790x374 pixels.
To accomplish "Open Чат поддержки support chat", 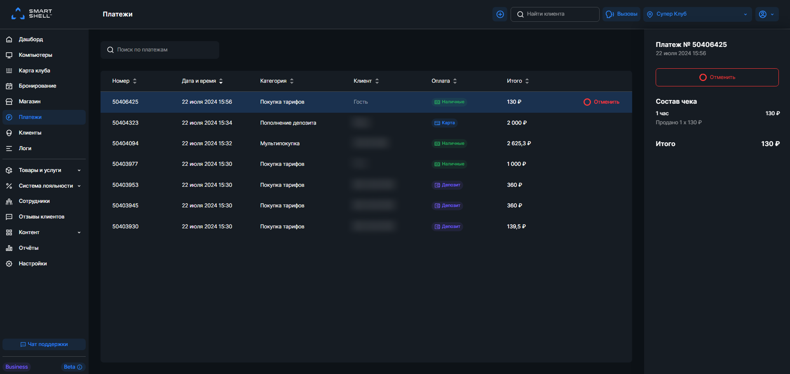I will coord(44,344).
